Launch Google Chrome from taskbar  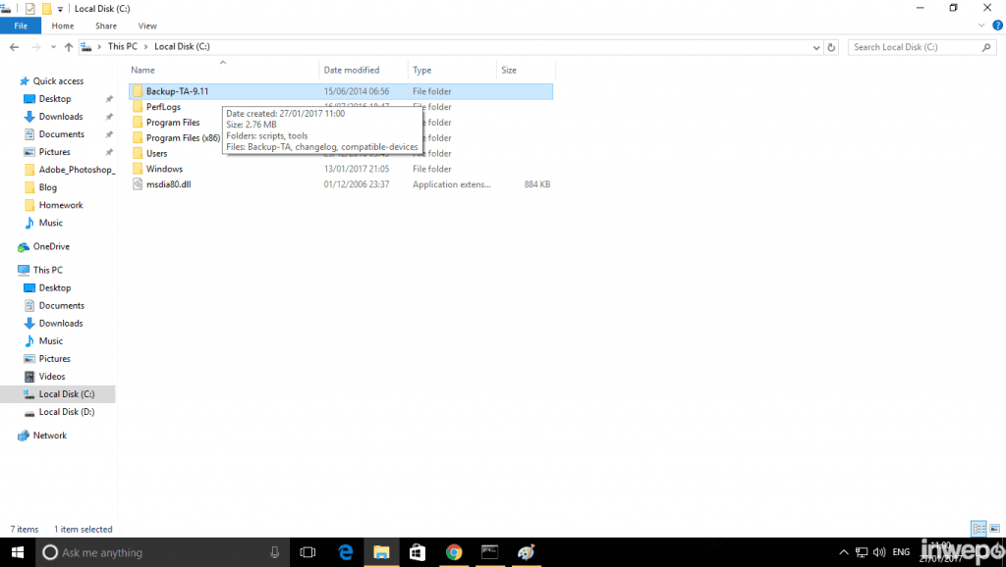tap(454, 552)
